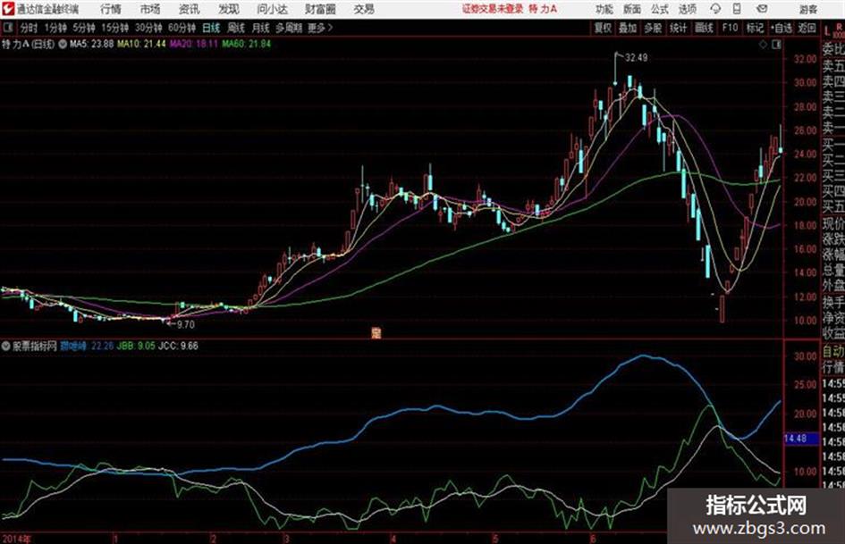The width and height of the screenshot is (845, 544).
Task: Open the 资讯 menu
Action: click(190, 9)
